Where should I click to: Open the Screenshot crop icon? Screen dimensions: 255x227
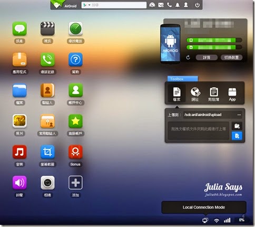47,152
